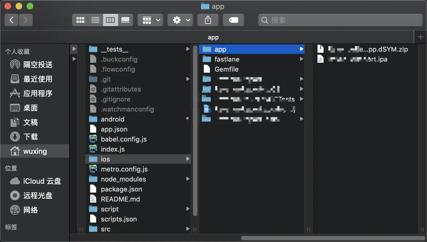Open 远程光盘 in sidebar
The image size is (427, 242).
click(35, 195)
